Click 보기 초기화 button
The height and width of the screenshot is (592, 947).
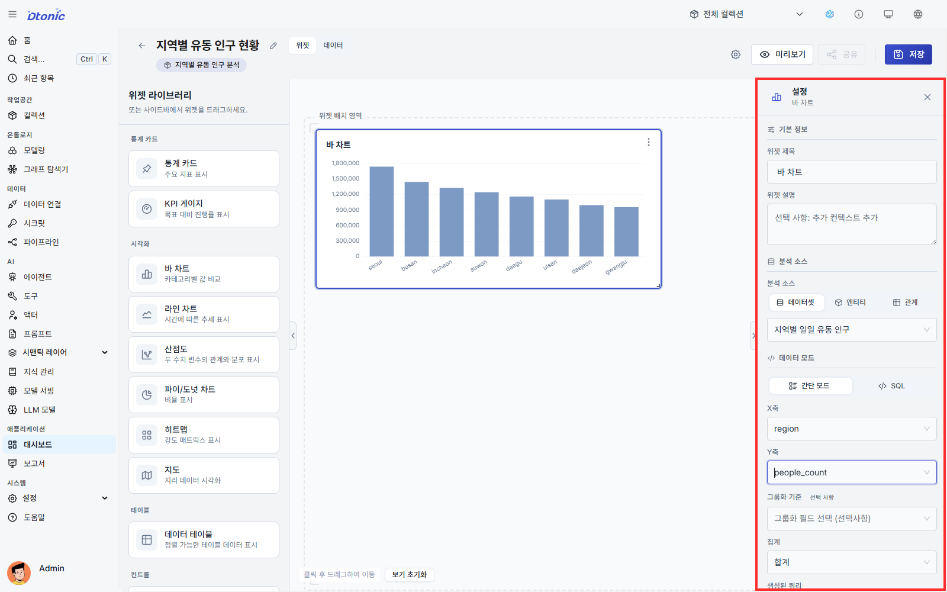click(409, 575)
